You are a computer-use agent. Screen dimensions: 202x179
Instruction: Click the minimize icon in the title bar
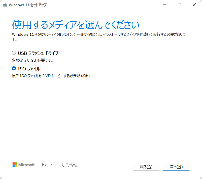[164, 5]
